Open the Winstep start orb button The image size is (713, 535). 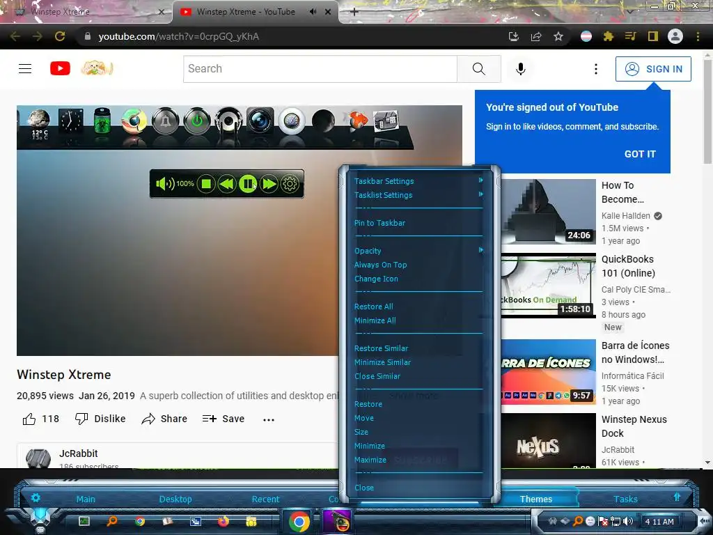(x=40, y=518)
